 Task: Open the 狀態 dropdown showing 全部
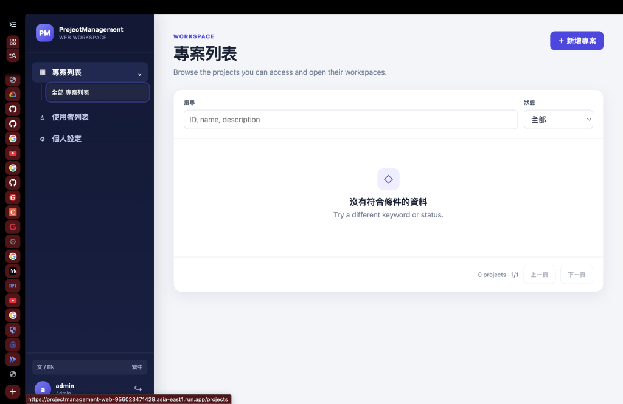tap(559, 120)
